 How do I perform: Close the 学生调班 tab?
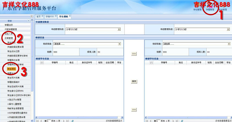70,16
